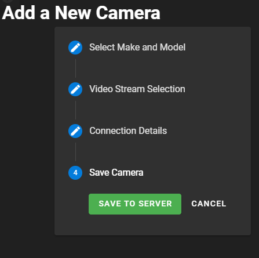Click empty card area below Save to Server button

[x=135, y=225]
